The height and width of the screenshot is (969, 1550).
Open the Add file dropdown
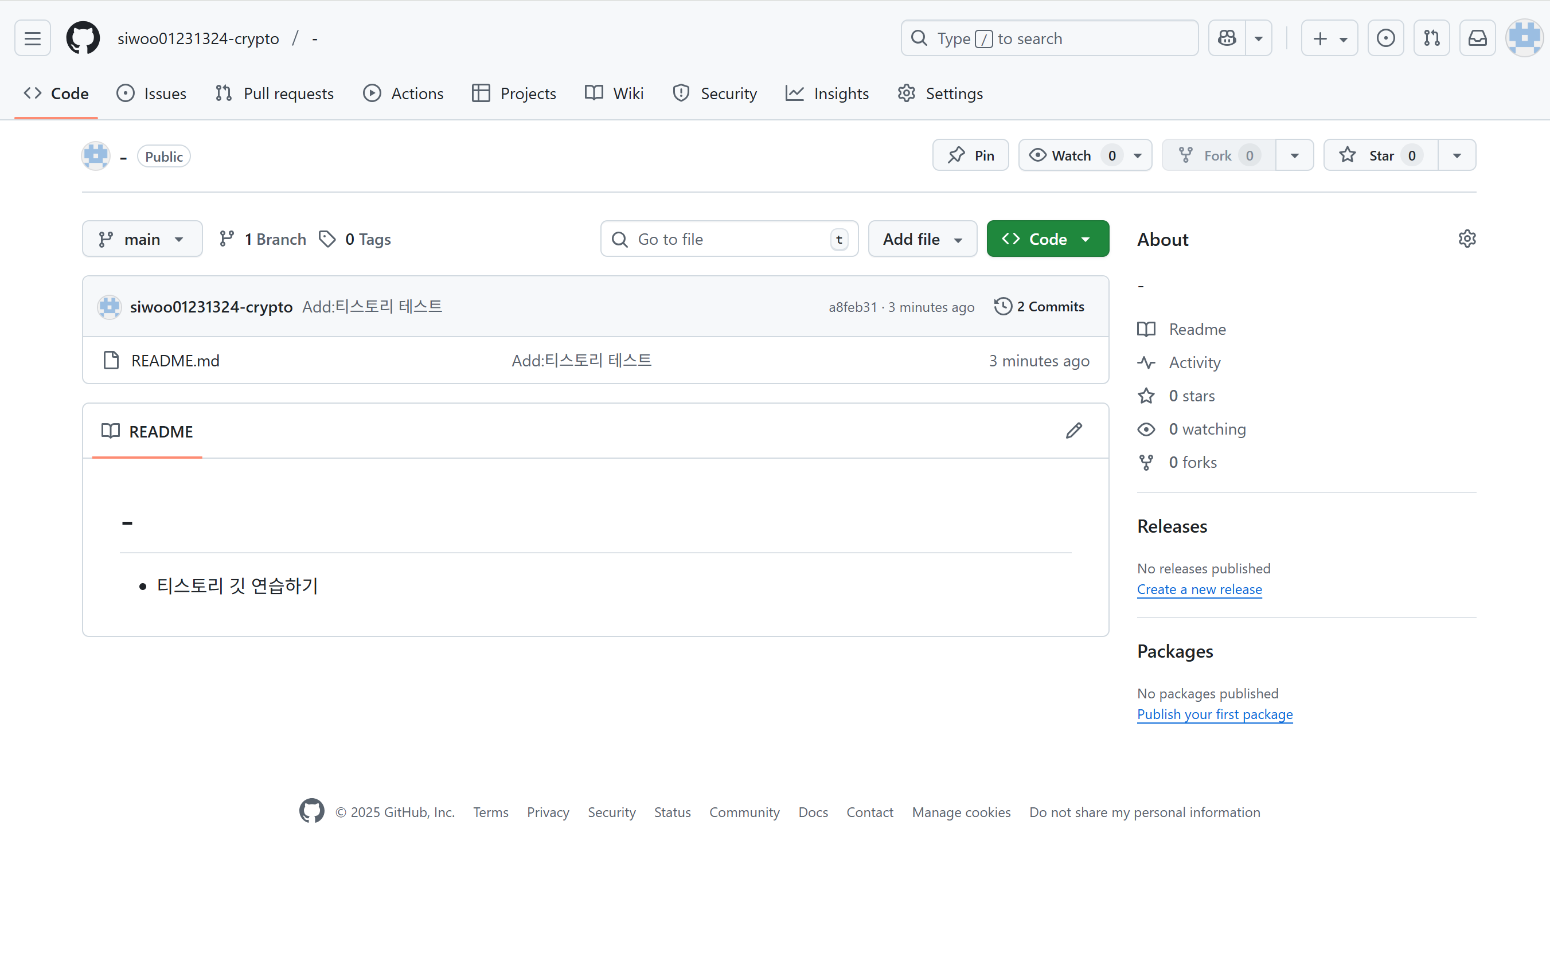[922, 239]
